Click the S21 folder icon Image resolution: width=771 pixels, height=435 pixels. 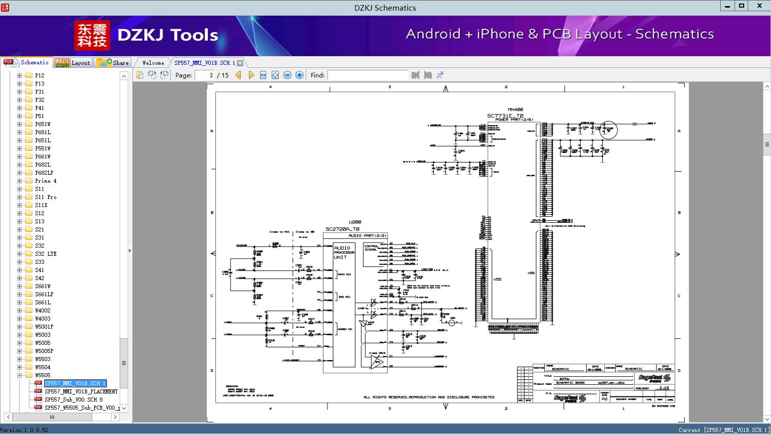pyautogui.click(x=29, y=229)
